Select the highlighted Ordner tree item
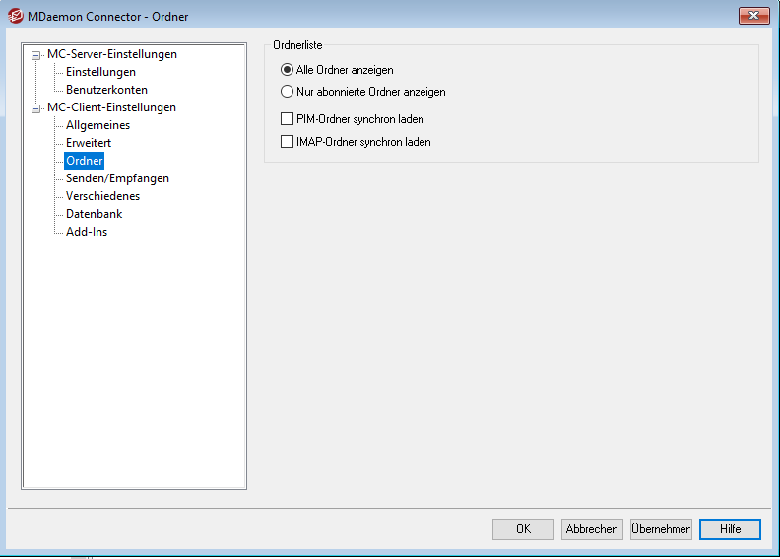This screenshot has width=780, height=559. [84, 161]
